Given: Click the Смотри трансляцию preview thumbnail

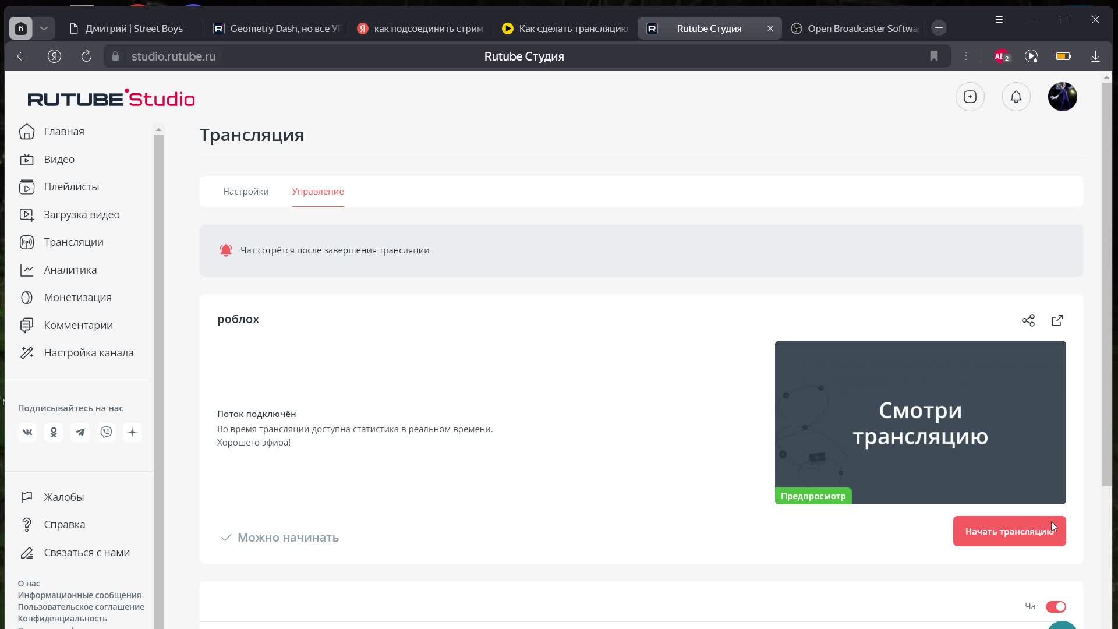Looking at the screenshot, I should [x=920, y=422].
